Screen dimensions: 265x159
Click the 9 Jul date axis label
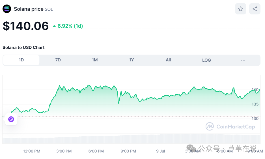click(161, 151)
